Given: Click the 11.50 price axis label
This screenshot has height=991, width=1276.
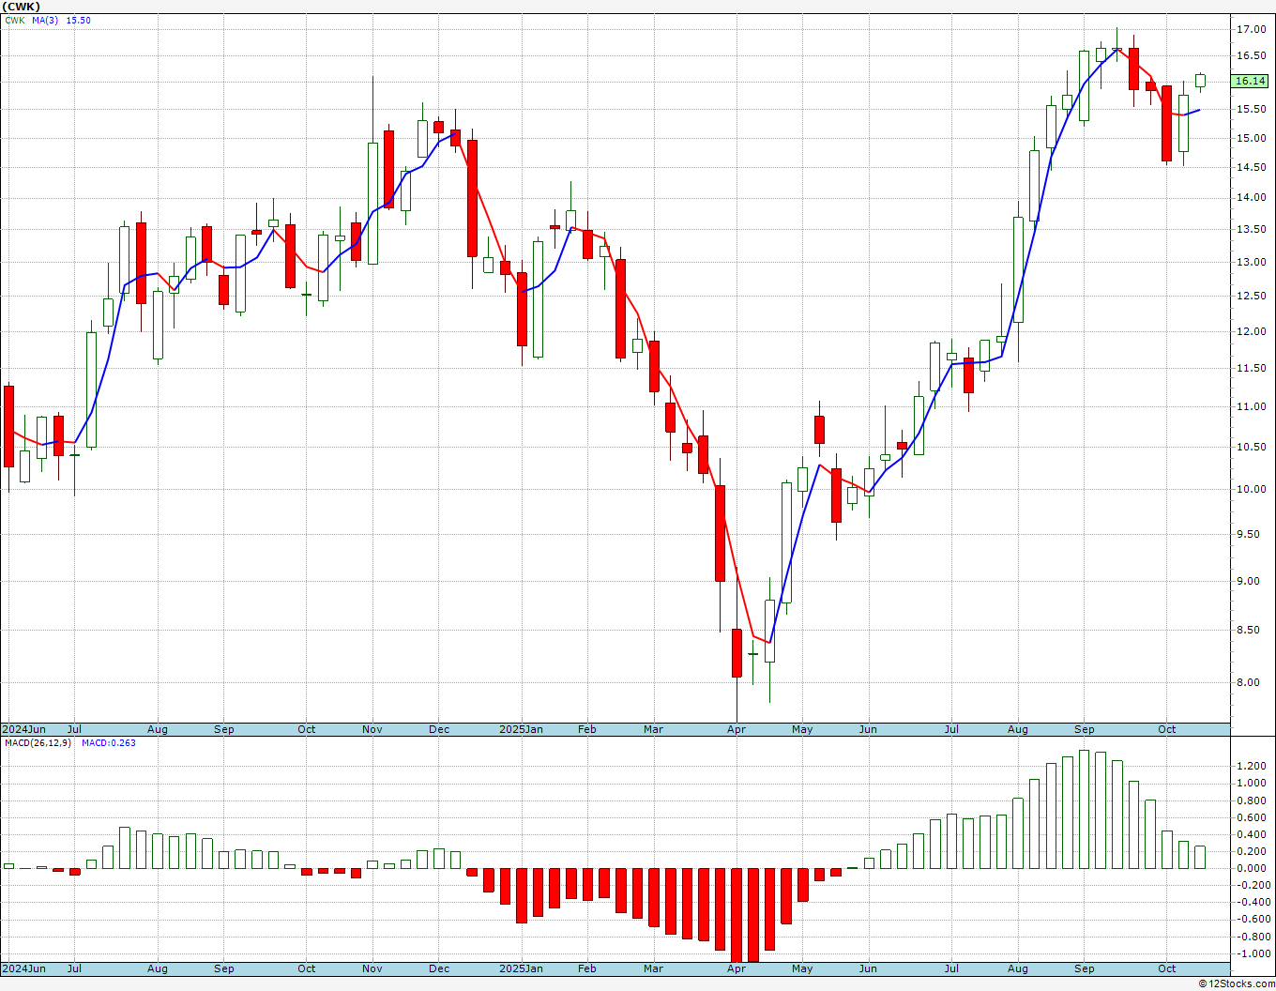Looking at the screenshot, I should [1251, 369].
